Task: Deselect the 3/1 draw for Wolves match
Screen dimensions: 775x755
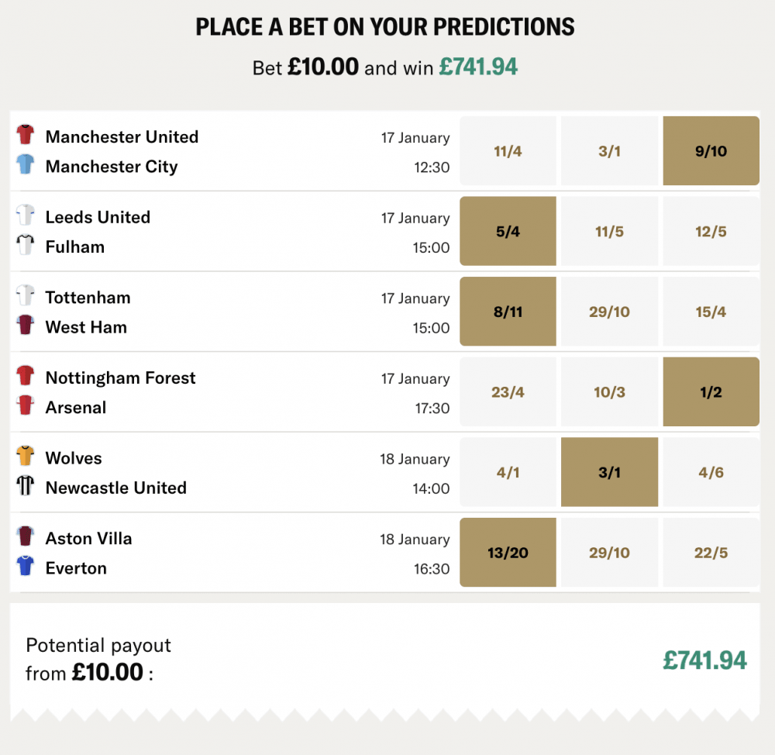Action: pos(609,471)
